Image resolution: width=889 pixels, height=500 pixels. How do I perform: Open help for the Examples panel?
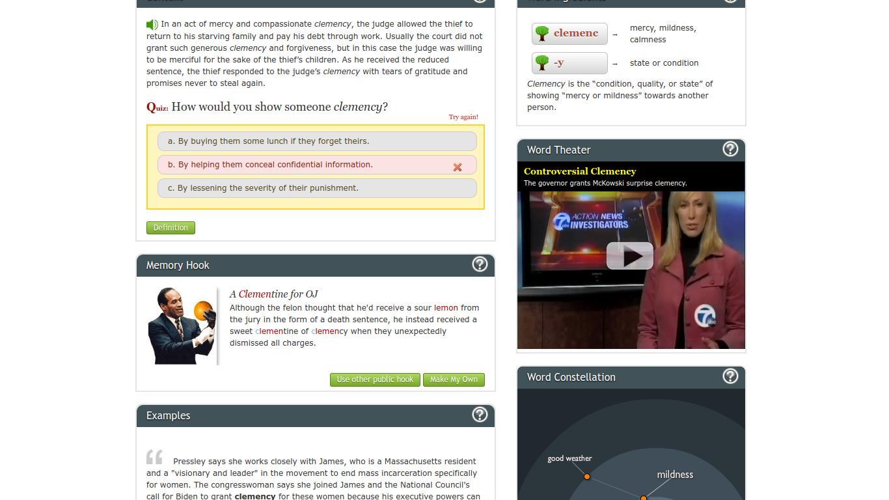480,415
